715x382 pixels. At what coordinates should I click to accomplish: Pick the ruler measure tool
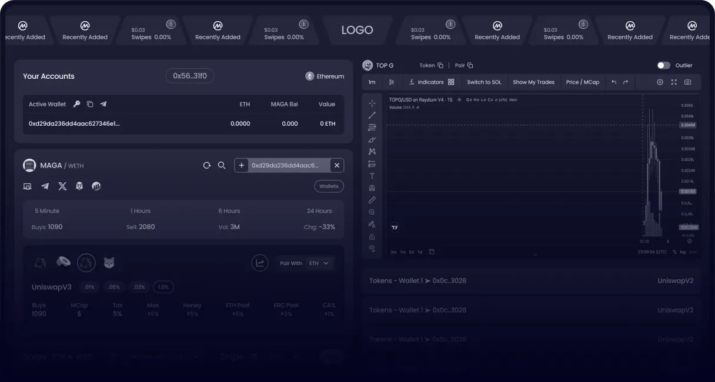372,200
